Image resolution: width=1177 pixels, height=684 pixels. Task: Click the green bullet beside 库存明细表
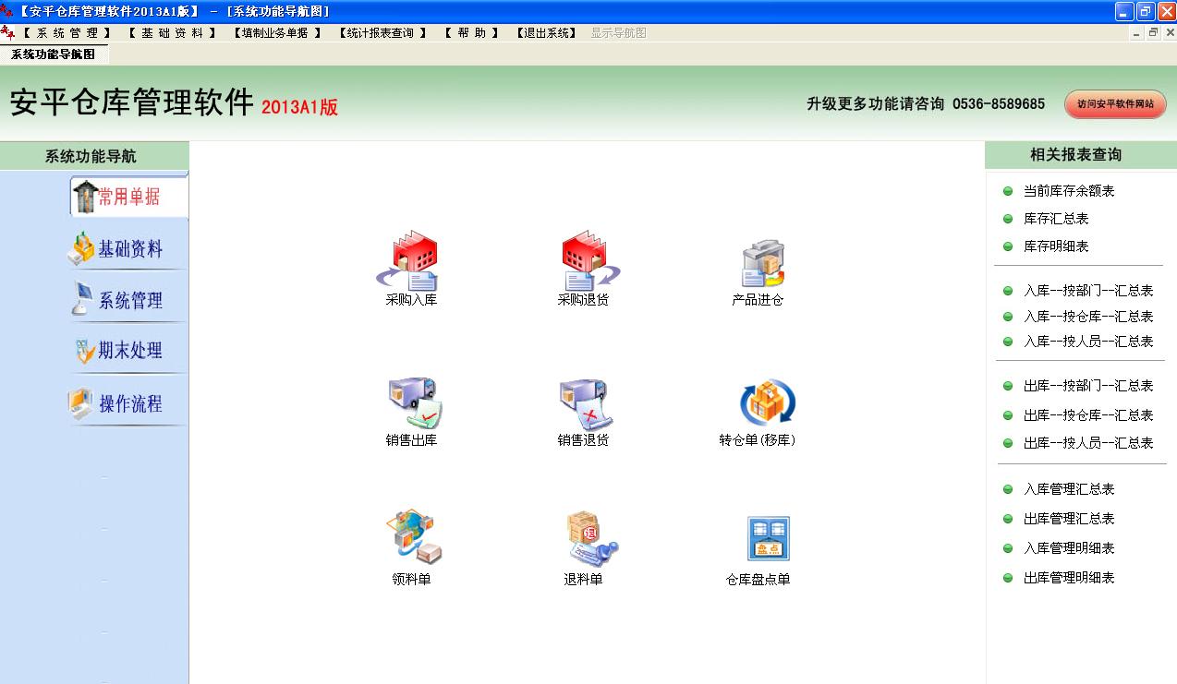1007,246
